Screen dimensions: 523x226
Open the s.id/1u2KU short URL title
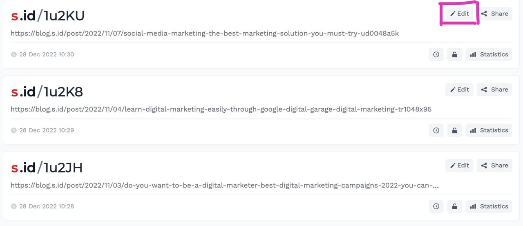pos(47,16)
